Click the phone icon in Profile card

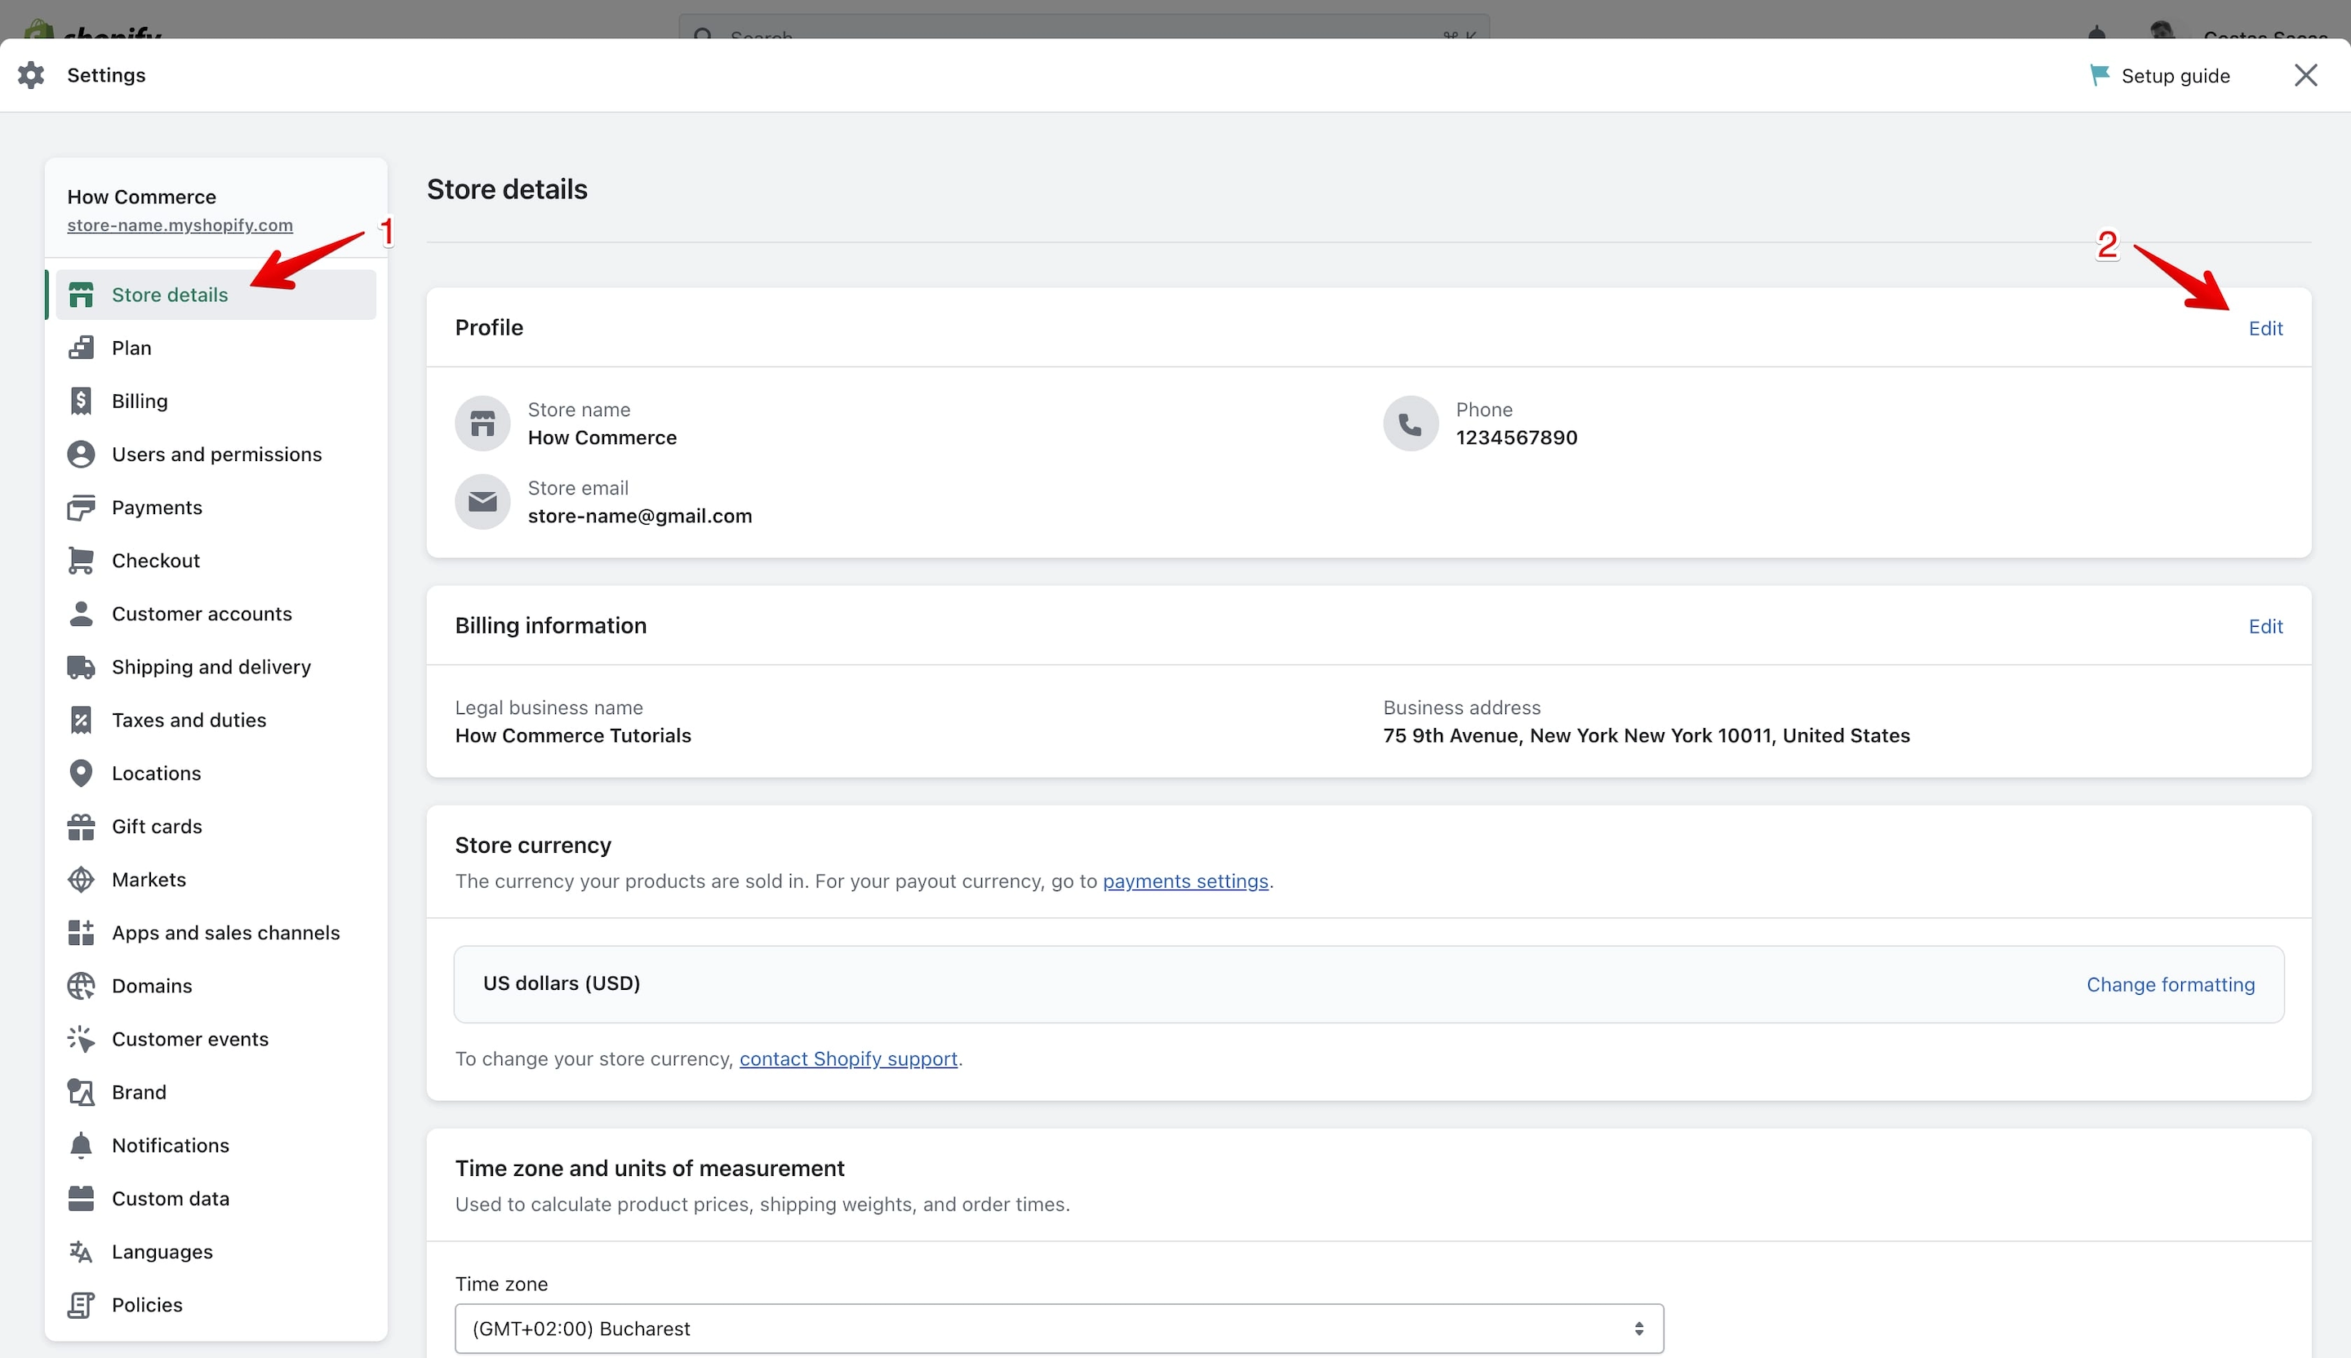tap(1411, 424)
